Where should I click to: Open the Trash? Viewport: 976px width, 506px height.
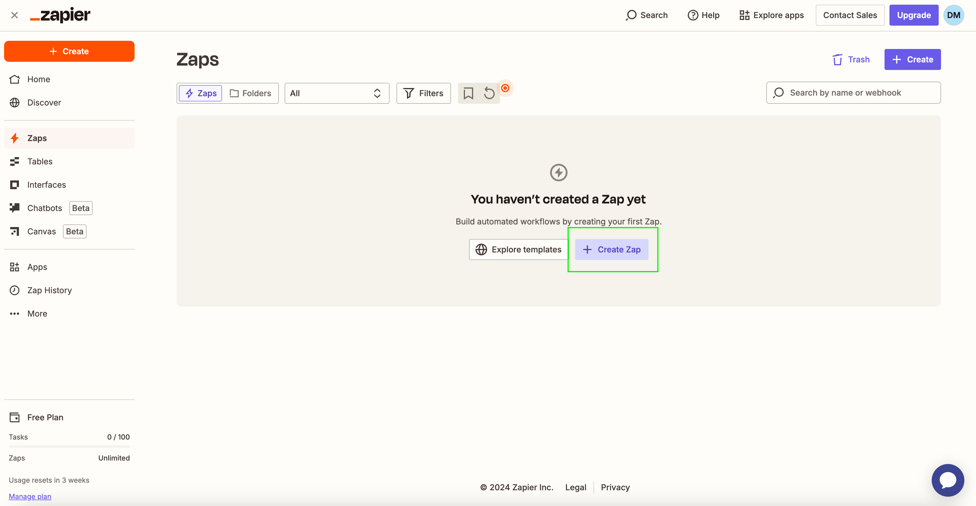[851, 59]
